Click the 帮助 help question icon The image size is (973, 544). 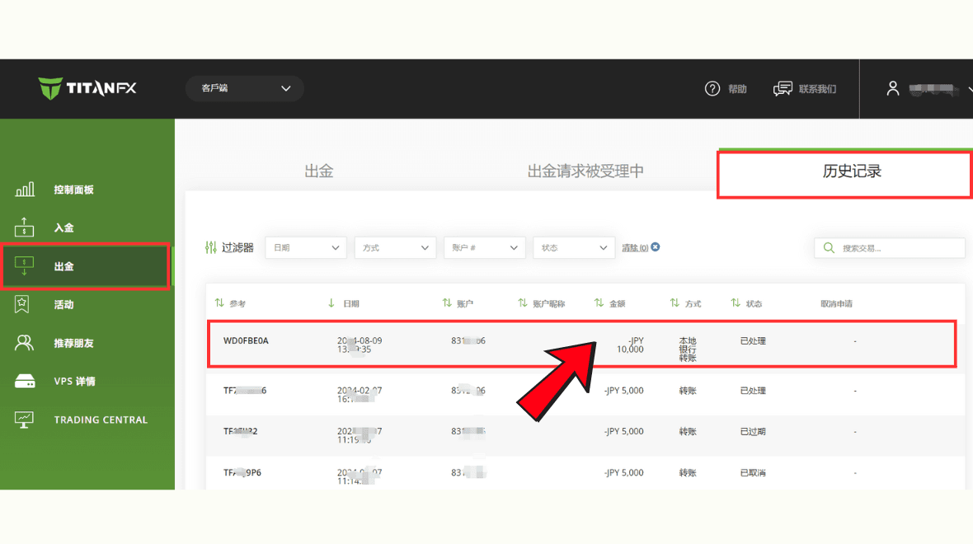coord(712,89)
